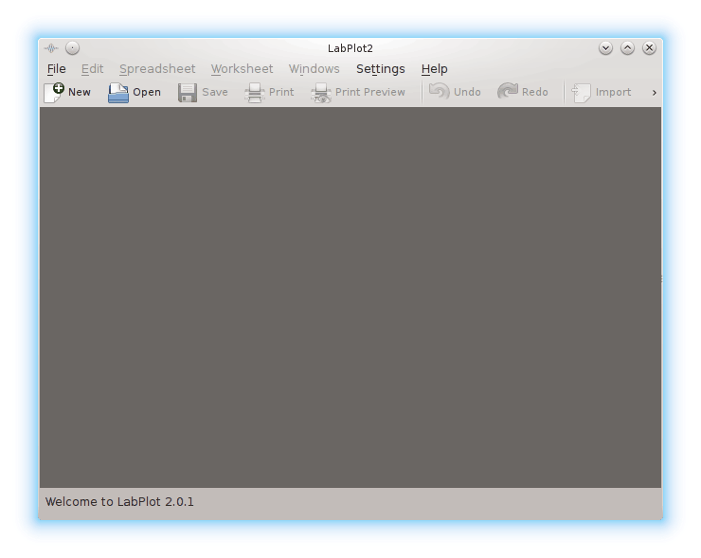Maximize the LabPlot2 window

[628, 48]
